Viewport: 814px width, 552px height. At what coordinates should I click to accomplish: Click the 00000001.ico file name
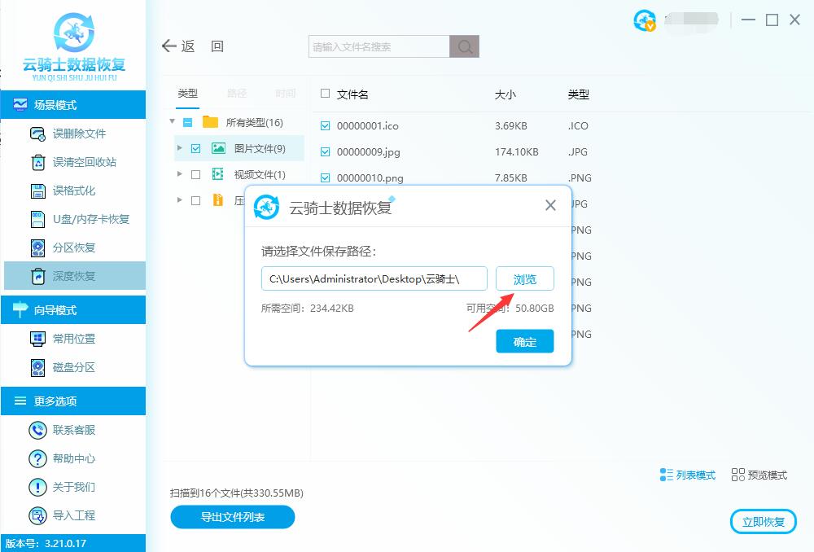pyautogui.click(x=368, y=126)
